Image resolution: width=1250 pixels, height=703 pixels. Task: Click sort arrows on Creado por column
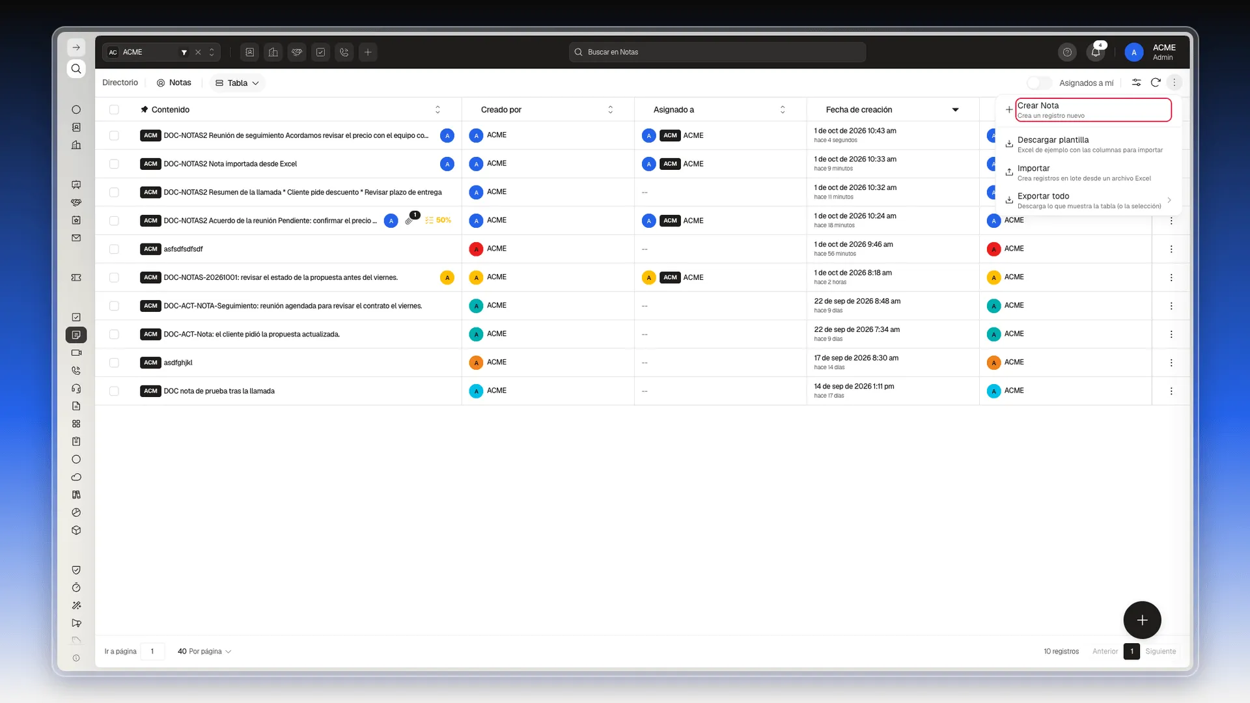pyautogui.click(x=610, y=110)
